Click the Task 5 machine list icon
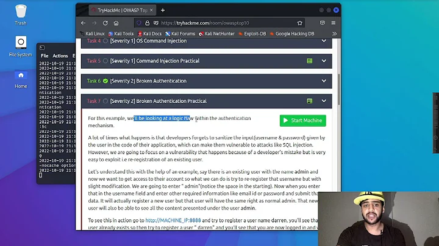The height and width of the screenshot is (246, 439). (310, 61)
